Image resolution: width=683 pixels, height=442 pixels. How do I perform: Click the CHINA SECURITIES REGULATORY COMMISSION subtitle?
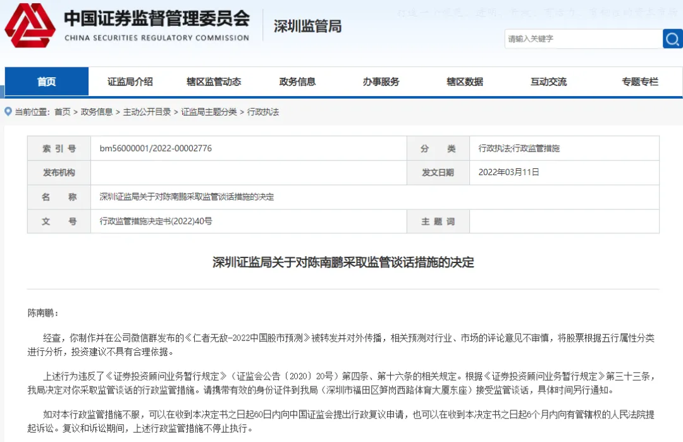coord(157,38)
